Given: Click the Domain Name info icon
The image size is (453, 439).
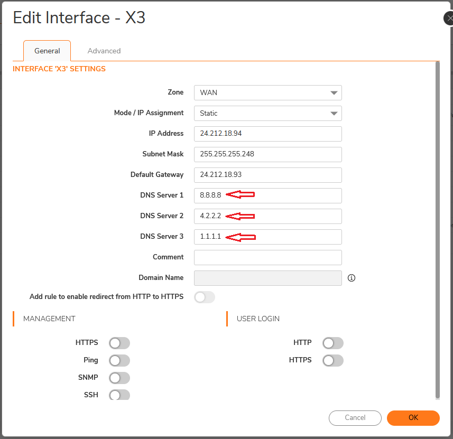Looking at the screenshot, I should point(352,278).
